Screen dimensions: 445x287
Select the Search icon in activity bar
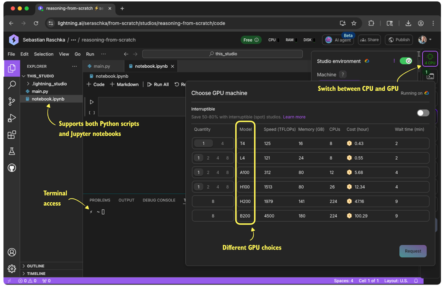pos(12,85)
